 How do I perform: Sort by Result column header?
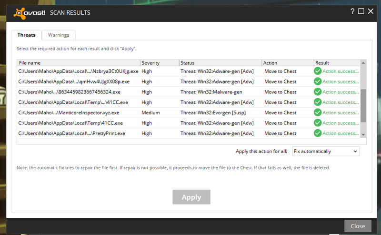coord(337,63)
